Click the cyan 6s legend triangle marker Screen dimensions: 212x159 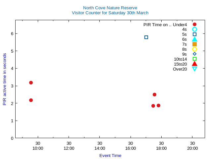pos(194,39)
